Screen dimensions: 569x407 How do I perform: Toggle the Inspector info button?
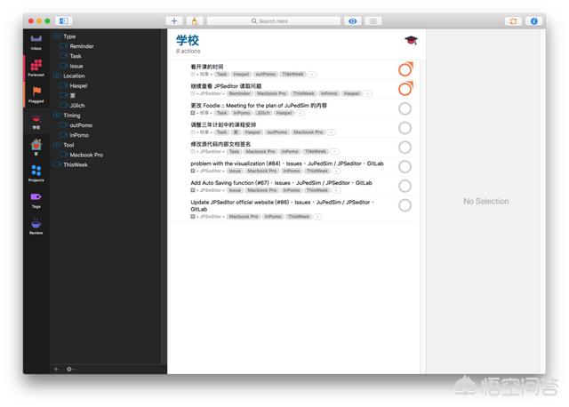(533, 21)
